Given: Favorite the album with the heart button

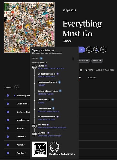Looking at the screenshot, I should click(89, 50).
